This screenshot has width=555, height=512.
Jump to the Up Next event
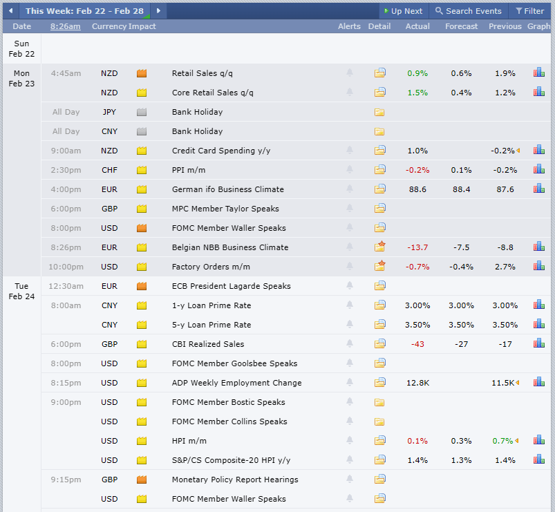(402, 11)
